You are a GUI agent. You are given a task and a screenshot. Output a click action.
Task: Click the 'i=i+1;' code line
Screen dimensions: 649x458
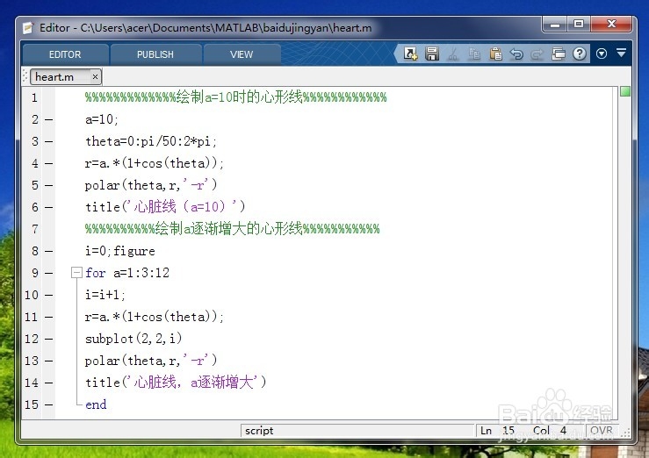[105, 295]
